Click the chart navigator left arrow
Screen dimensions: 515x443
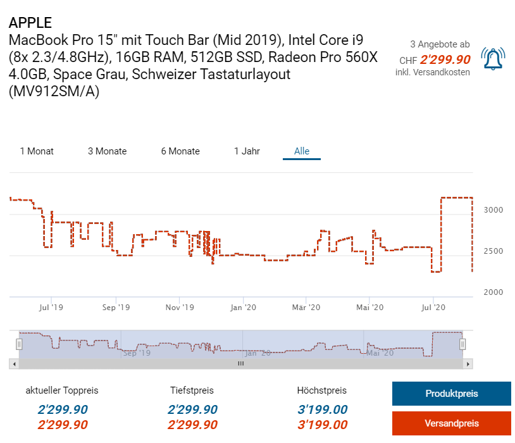[14, 364]
